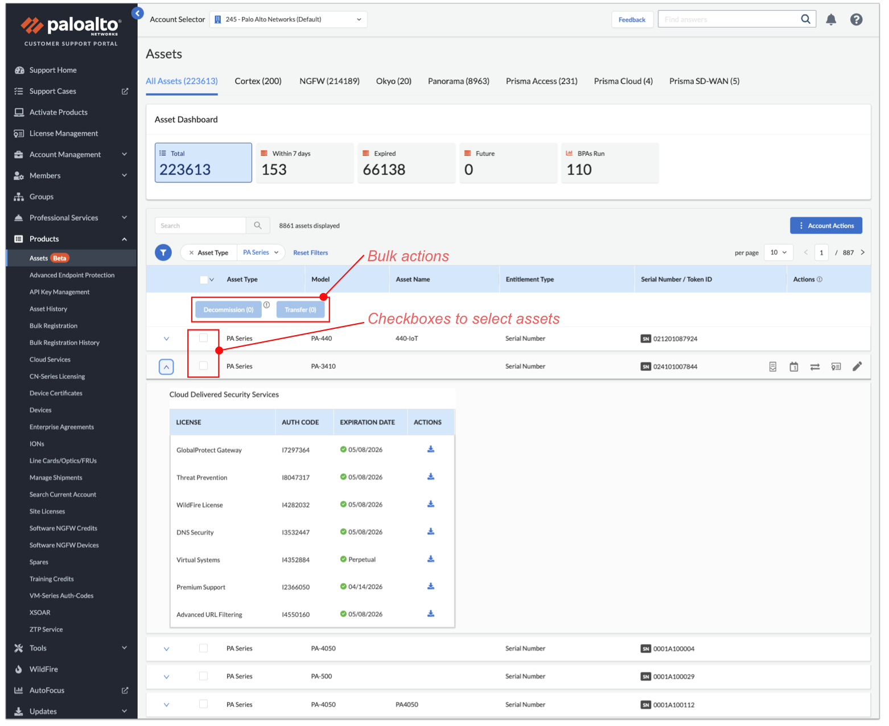Viewport: 889px width, 726px height.
Task: Click the calendar icon in PA-3410 row
Action: tap(793, 367)
